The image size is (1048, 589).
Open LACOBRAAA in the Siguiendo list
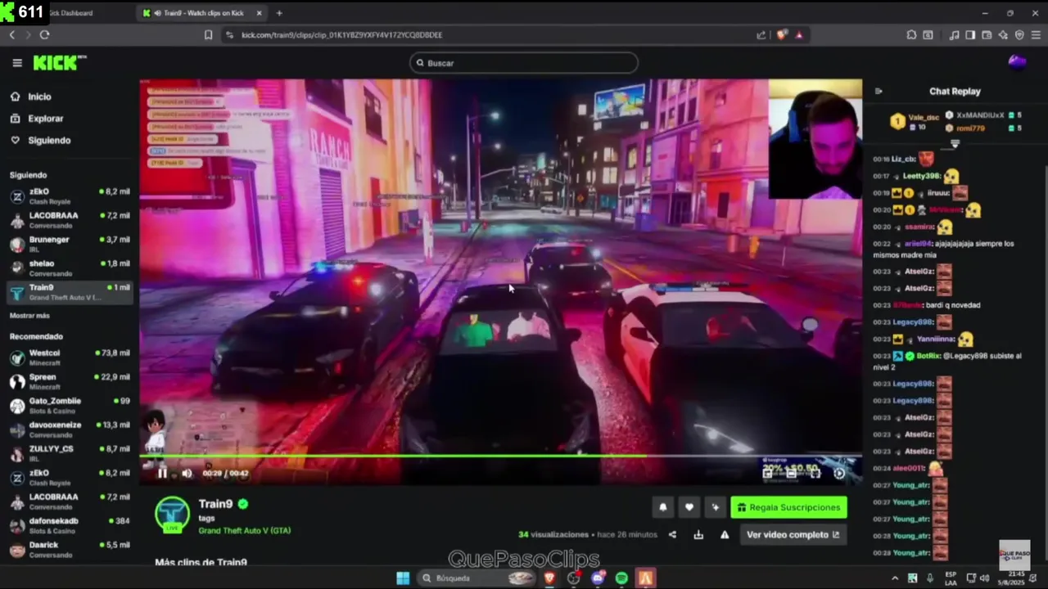(x=70, y=220)
